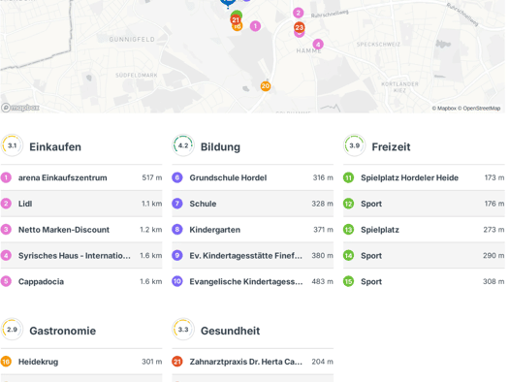Select the Spielplatz Hordeler Heide entry
The image size is (509, 382).
coord(424,177)
